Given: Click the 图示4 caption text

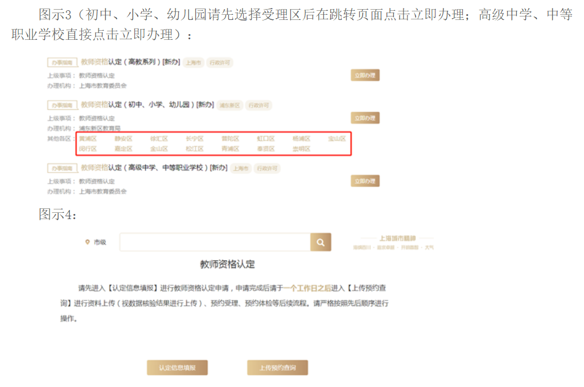Looking at the screenshot, I should click(57, 214).
